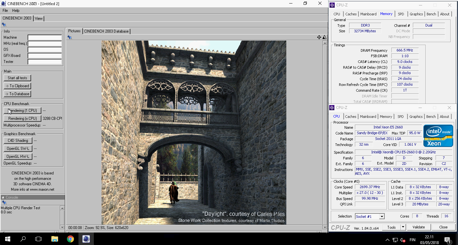Screen dimensions: 458x245
Task: Open the Tools dropdown arrow in CPU-Z
Action: [403, 227]
